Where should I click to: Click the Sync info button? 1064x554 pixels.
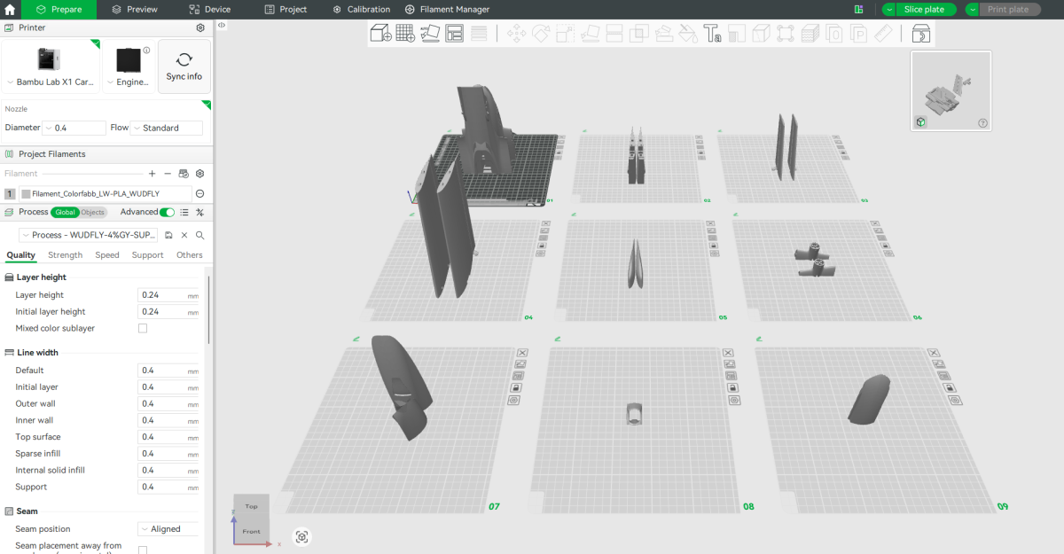click(x=184, y=66)
